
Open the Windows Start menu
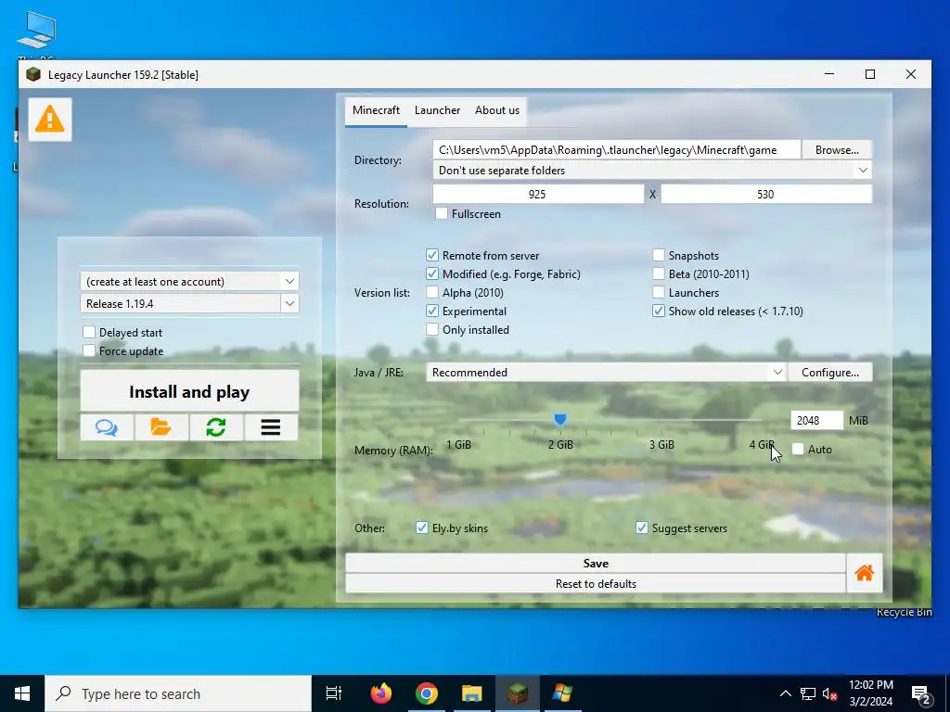(x=22, y=693)
